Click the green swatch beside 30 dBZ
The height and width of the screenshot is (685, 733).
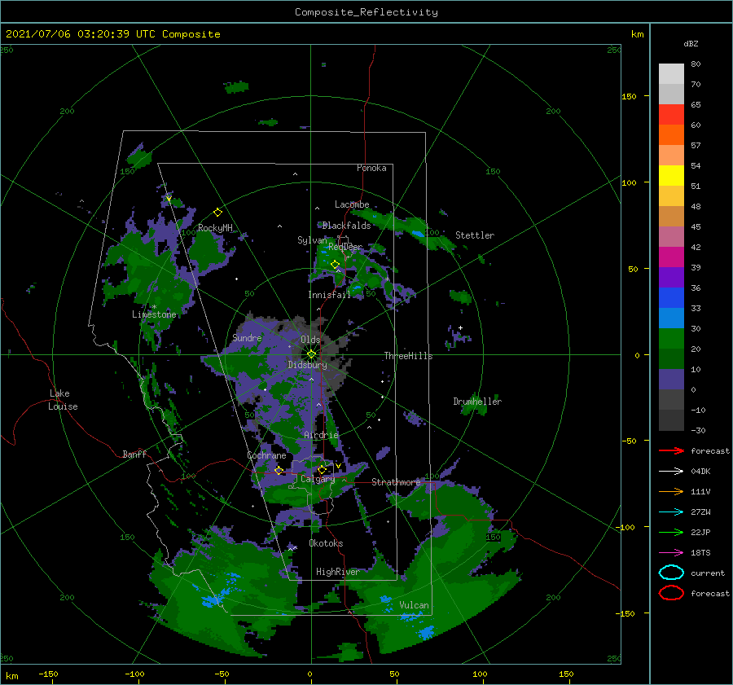point(671,339)
